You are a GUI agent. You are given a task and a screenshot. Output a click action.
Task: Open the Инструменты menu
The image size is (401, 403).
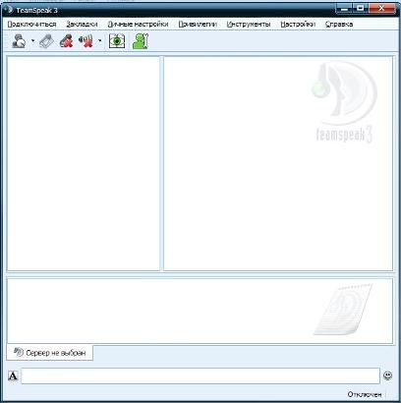(x=249, y=25)
